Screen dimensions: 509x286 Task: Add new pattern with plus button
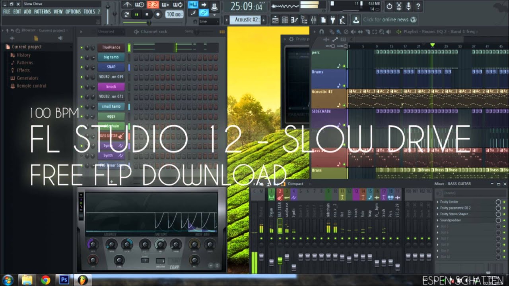[x=264, y=19]
